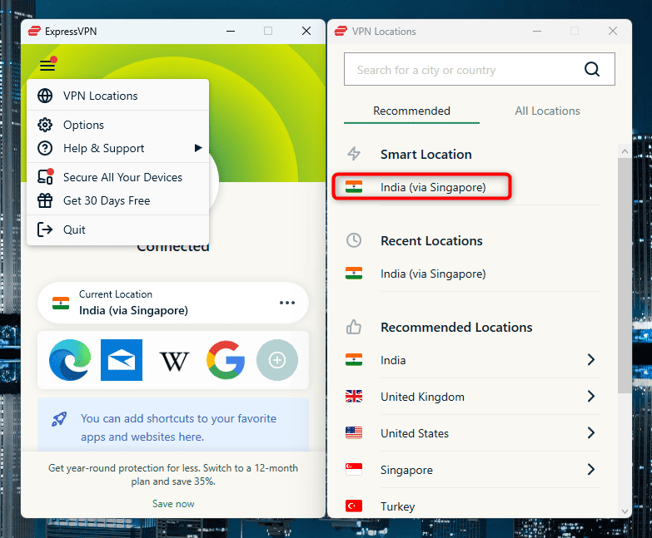Click the gear icon beside Options

[x=45, y=125]
